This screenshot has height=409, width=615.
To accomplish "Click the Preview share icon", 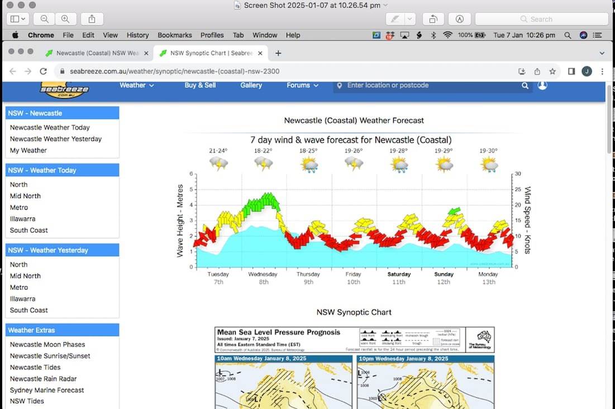I will (92, 19).
